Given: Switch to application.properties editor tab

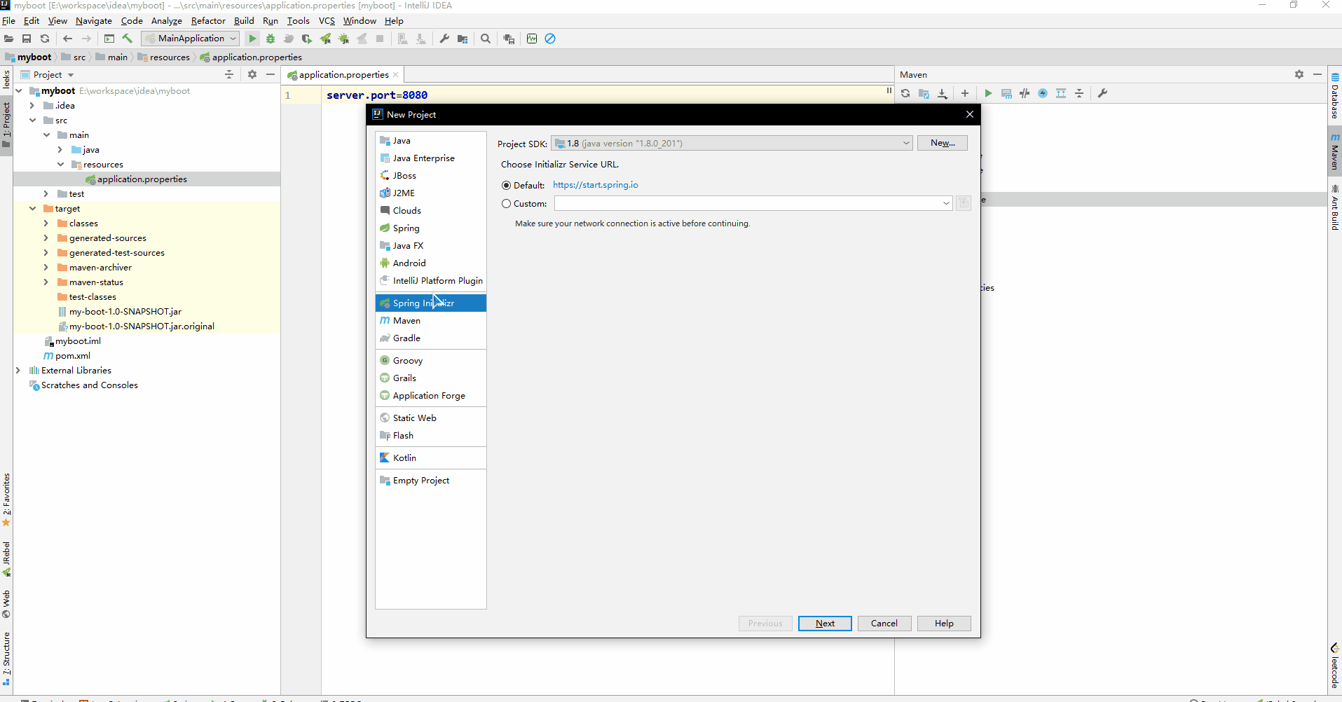Looking at the screenshot, I should point(343,75).
